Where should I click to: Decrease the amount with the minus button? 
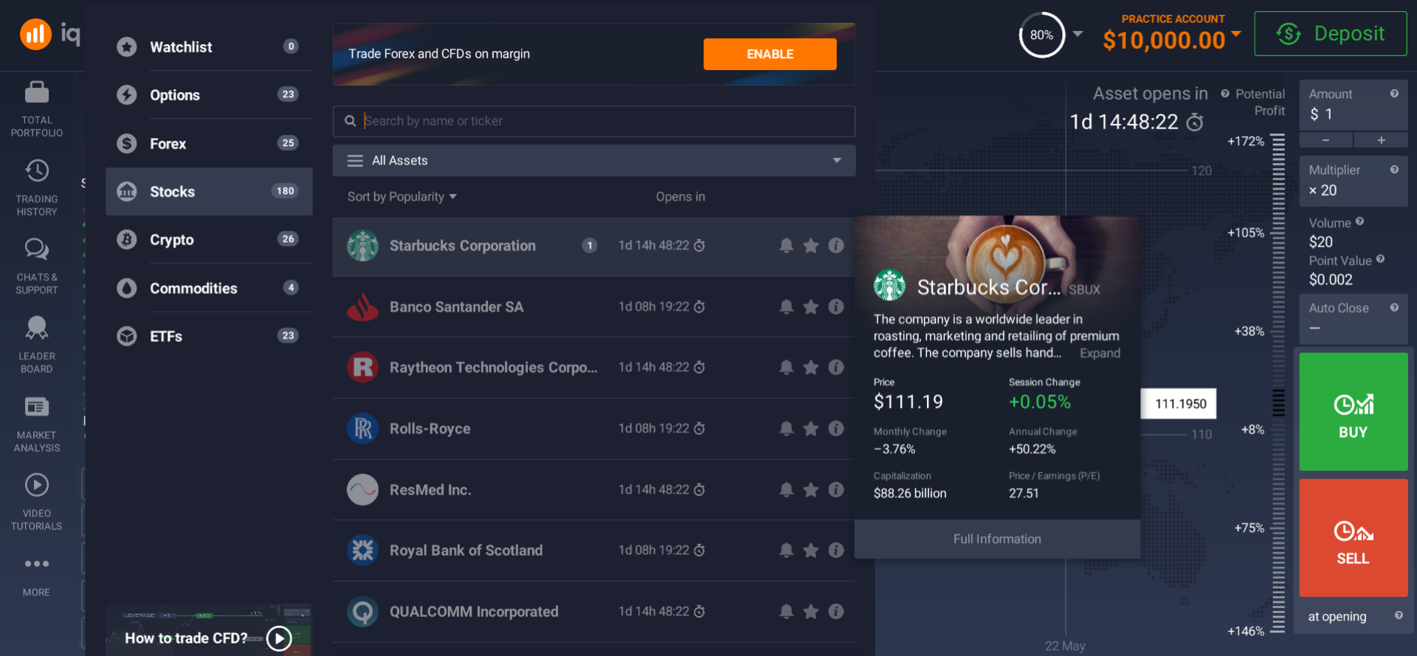pos(1326,140)
